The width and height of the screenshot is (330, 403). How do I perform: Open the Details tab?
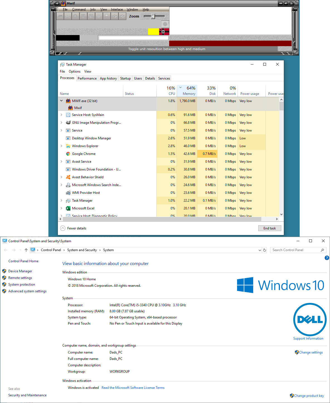[150, 78]
